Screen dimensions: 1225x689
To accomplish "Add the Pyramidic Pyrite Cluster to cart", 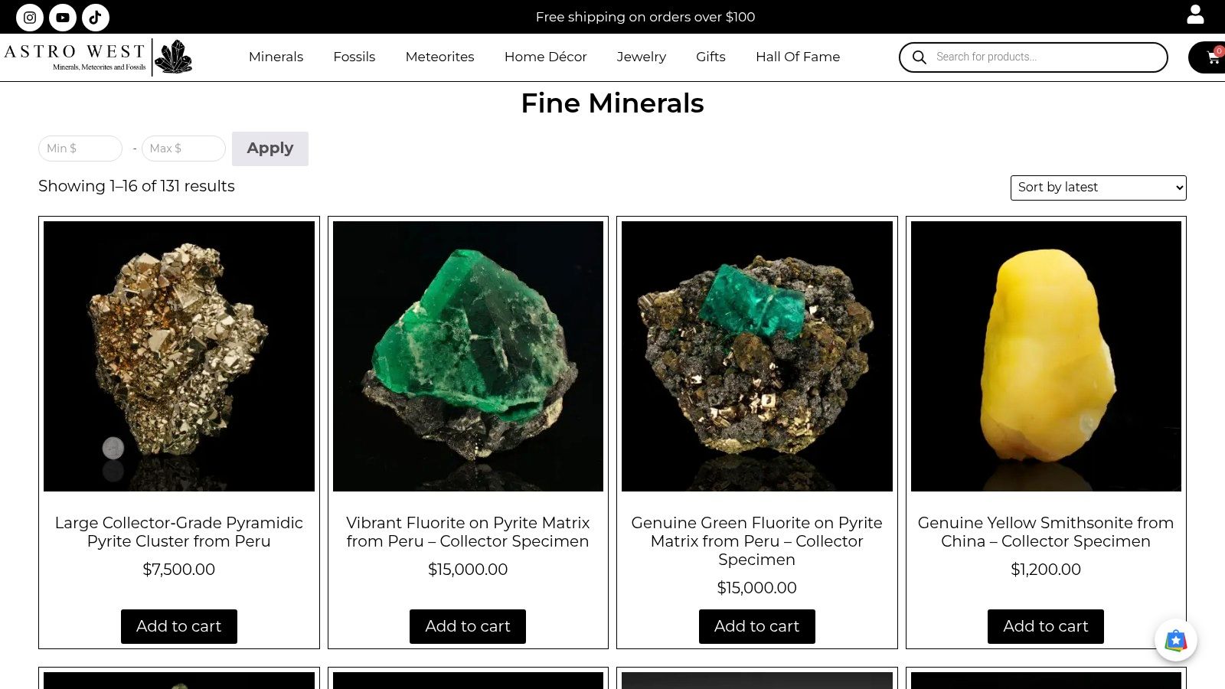I will click(x=179, y=626).
